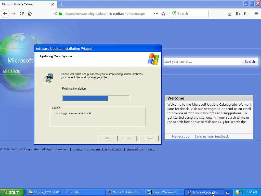Click the Firefox forward arrow button
This screenshot has height=196, width=261.
point(14,14)
